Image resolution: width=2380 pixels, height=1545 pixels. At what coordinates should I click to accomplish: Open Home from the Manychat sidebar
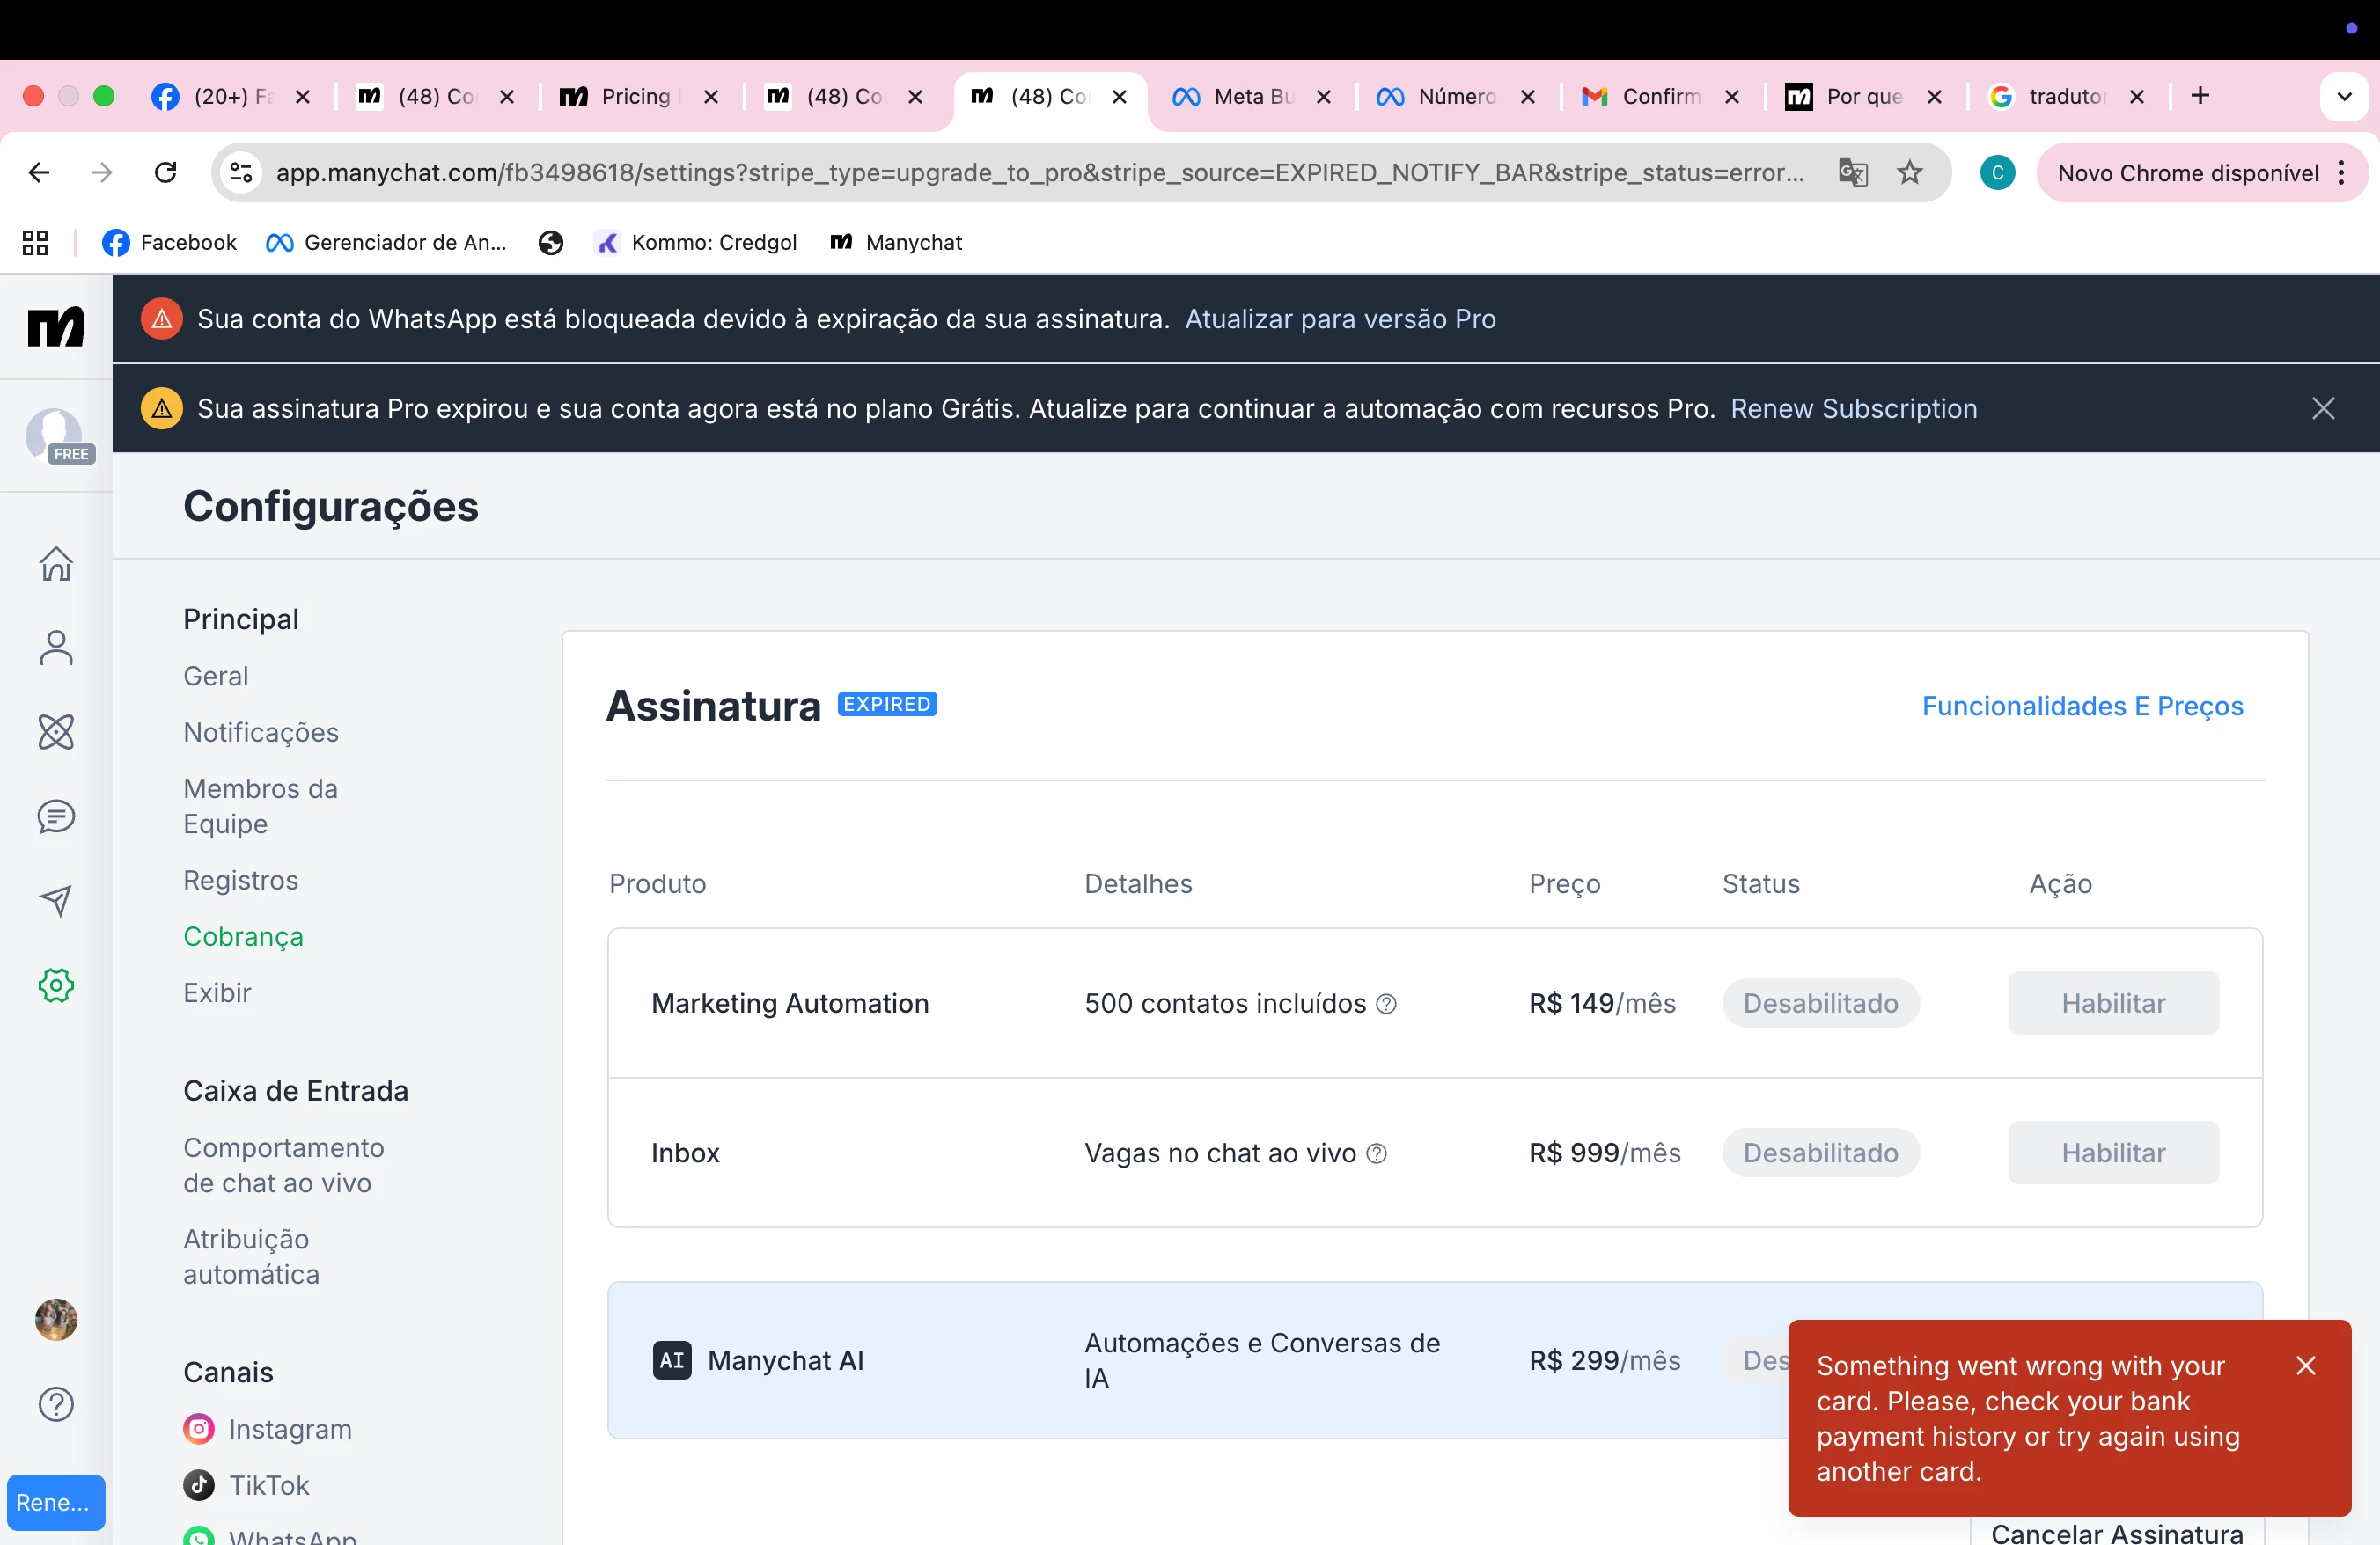(x=56, y=564)
